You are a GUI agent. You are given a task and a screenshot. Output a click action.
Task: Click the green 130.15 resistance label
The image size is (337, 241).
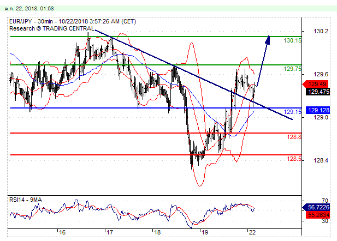click(292, 40)
